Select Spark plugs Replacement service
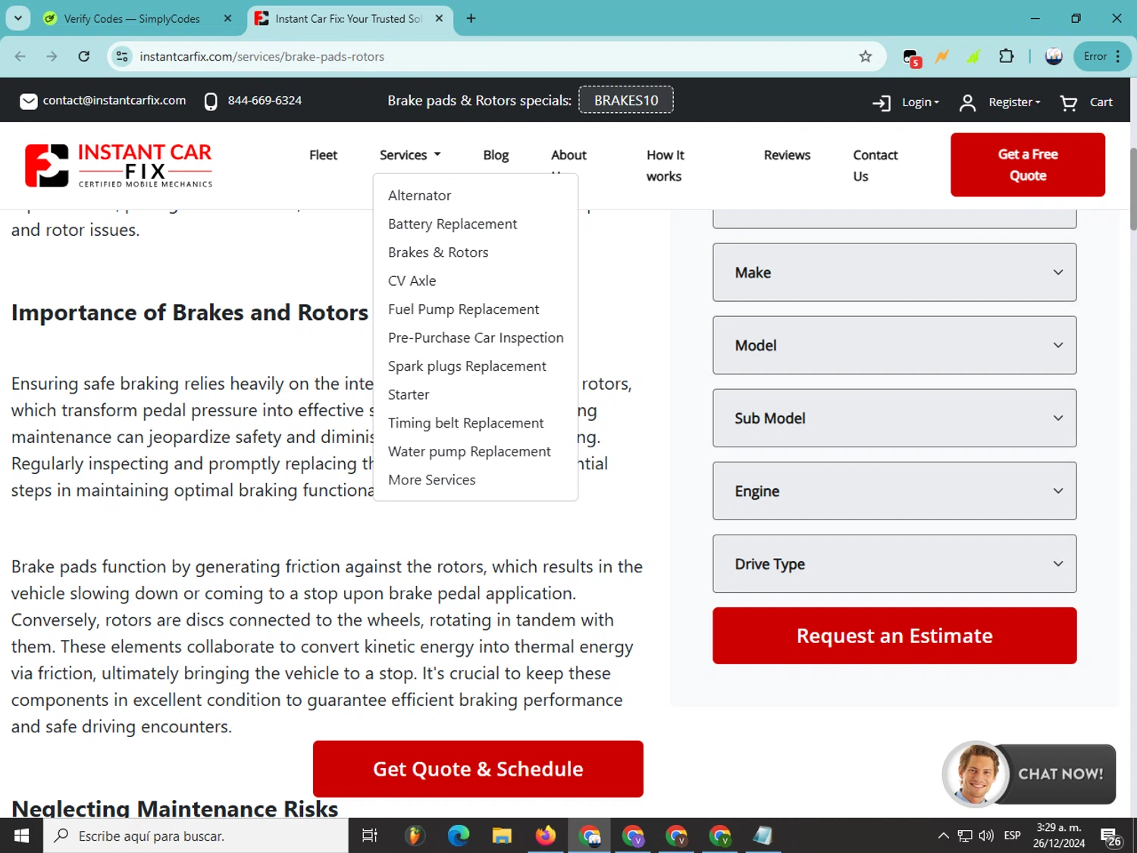The image size is (1137, 853). [x=467, y=366]
